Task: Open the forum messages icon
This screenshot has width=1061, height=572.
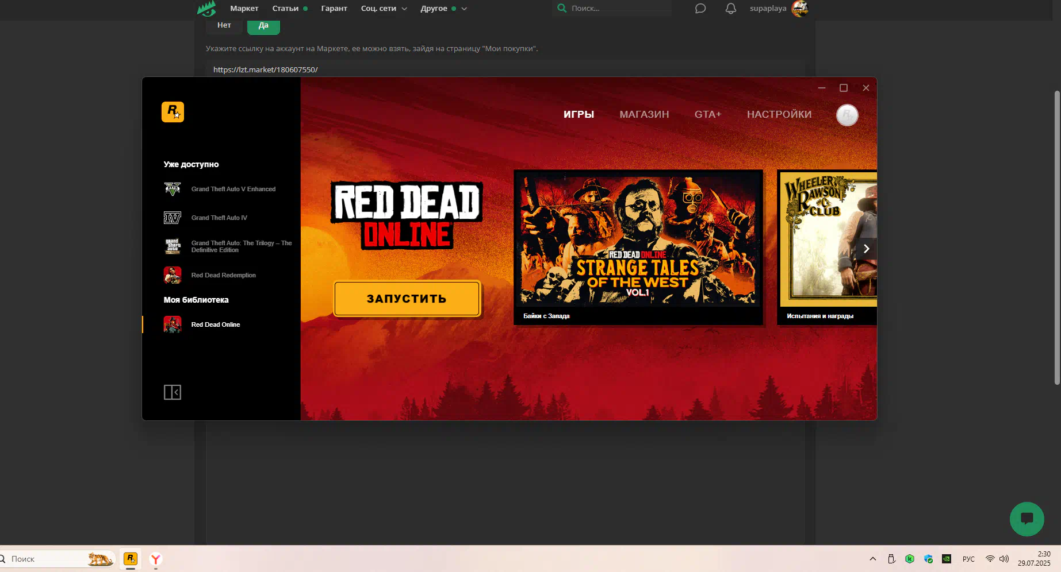Action: pyautogui.click(x=700, y=9)
